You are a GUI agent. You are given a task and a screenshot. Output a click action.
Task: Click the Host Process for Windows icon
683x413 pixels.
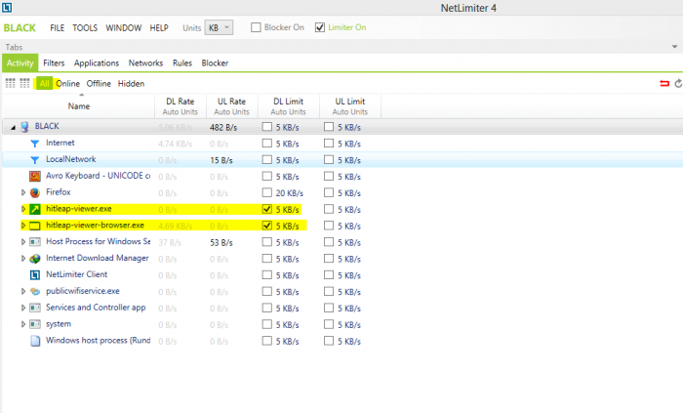pyautogui.click(x=35, y=242)
